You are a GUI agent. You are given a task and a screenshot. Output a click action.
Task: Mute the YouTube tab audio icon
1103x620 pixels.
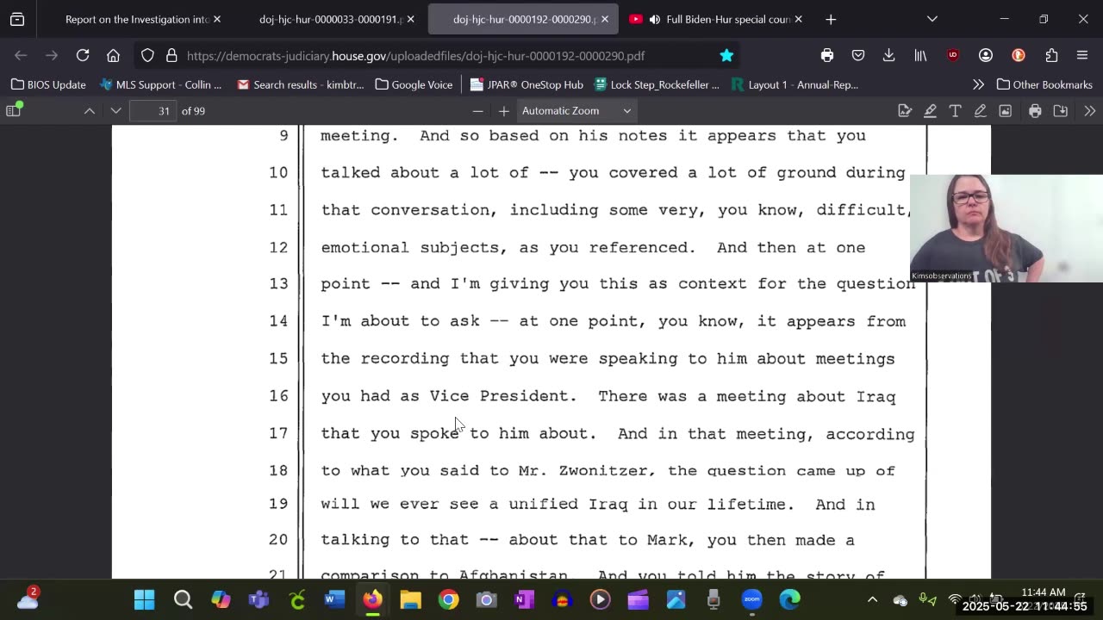655,19
